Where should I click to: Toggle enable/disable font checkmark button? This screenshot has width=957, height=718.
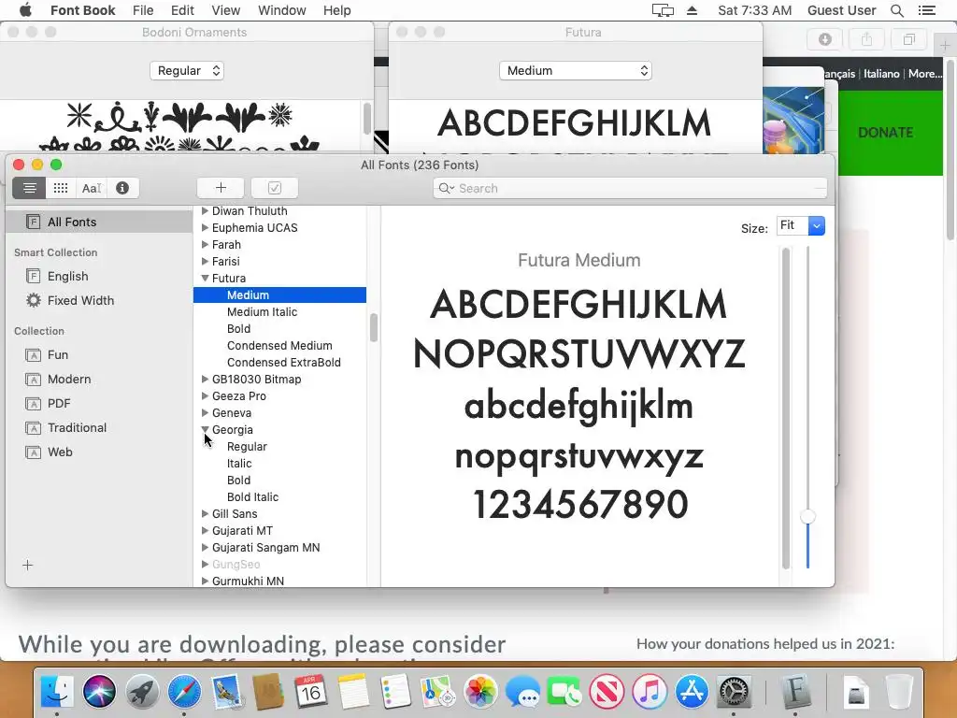pos(275,188)
